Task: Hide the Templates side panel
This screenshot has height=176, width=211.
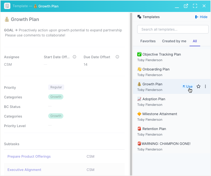Action: (x=201, y=17)
